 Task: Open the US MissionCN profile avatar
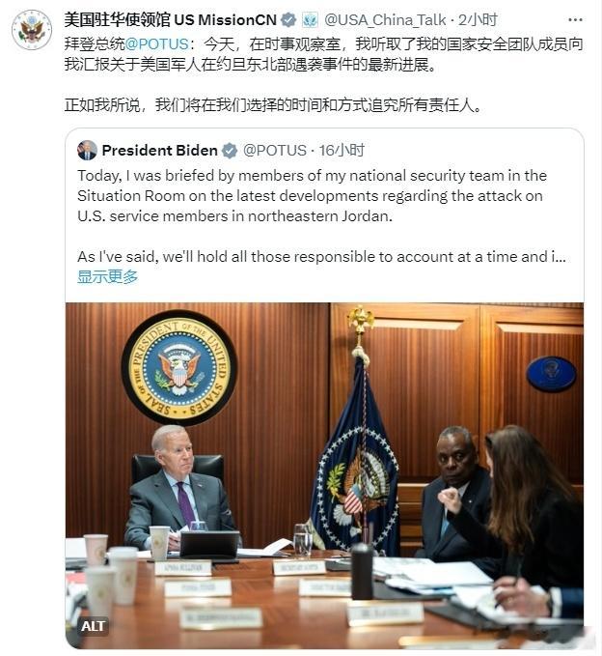[x=31, y=30]
